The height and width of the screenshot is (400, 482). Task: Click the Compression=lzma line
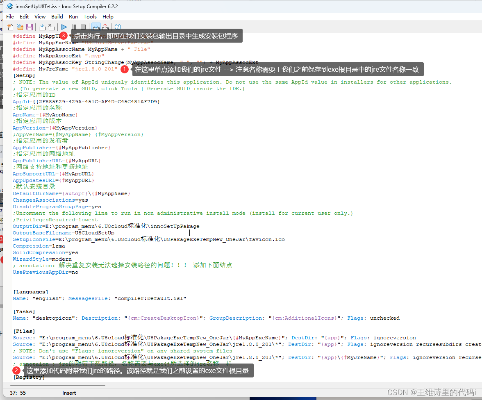(39, 246)
